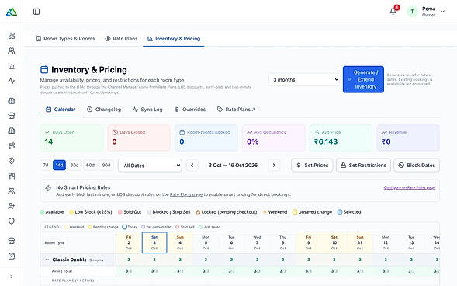
Task: Open the Overrides sub-tab
Action: [x=190, y=110]
